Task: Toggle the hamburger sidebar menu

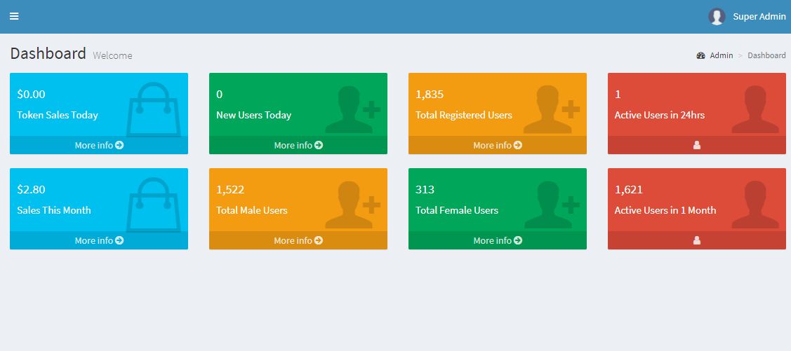Action: coord(14,16)
